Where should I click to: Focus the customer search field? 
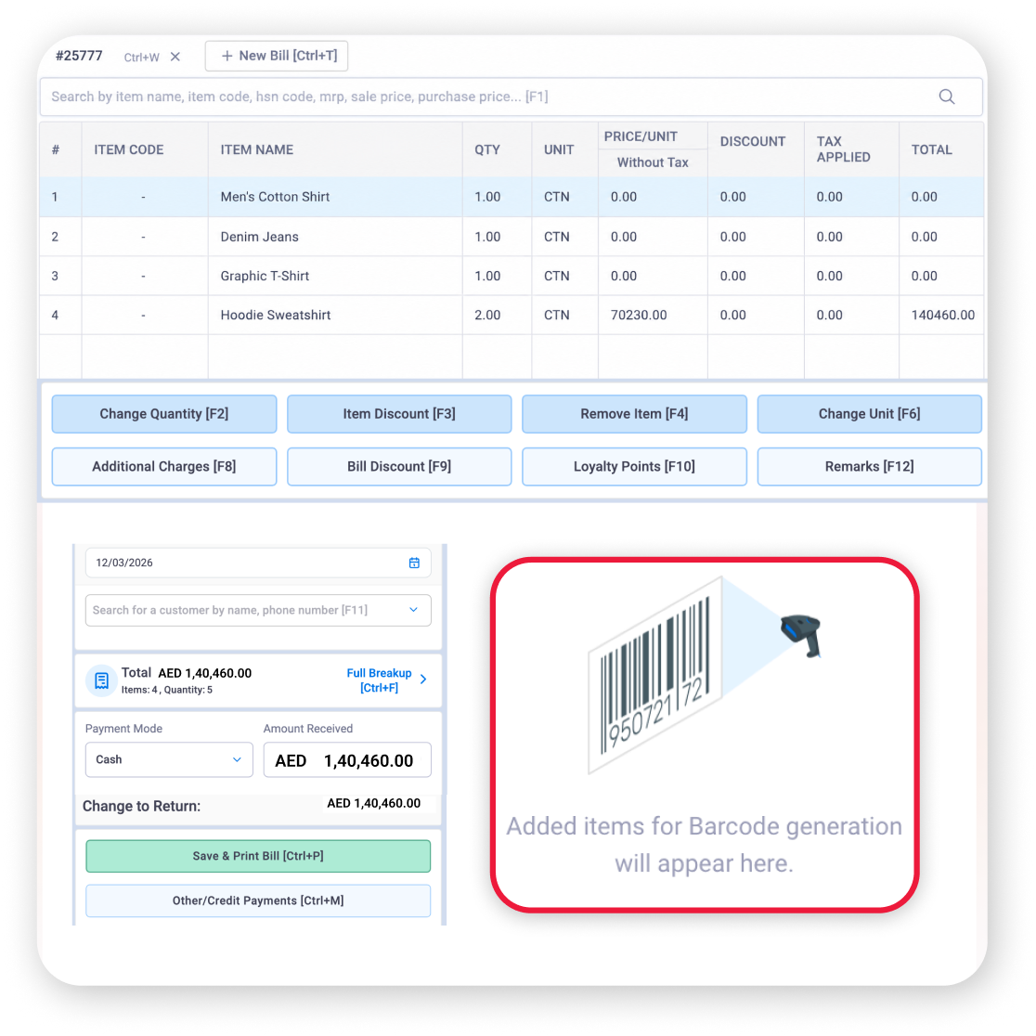coord(258,611)
